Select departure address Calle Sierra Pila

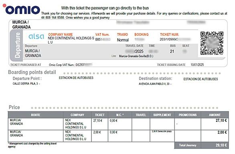point(25,84)
